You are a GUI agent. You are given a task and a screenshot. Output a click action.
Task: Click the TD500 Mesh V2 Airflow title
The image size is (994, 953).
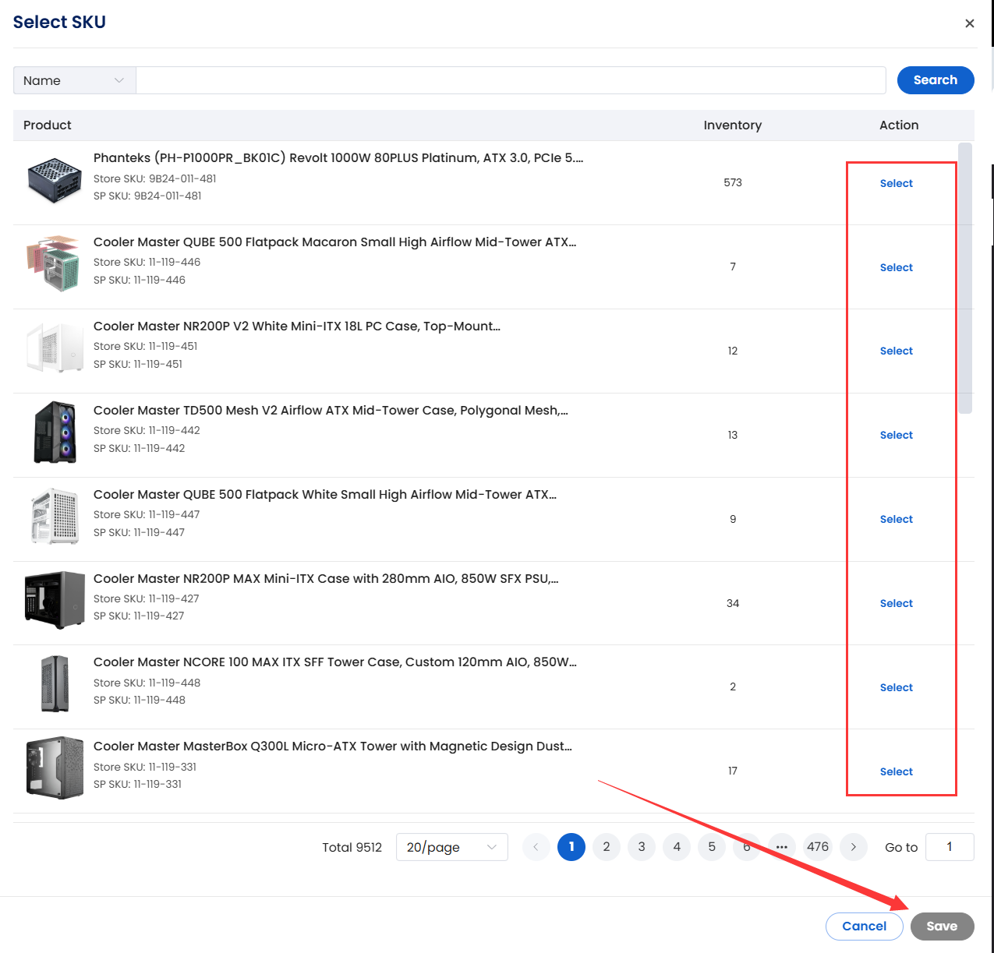pos(331,411)
